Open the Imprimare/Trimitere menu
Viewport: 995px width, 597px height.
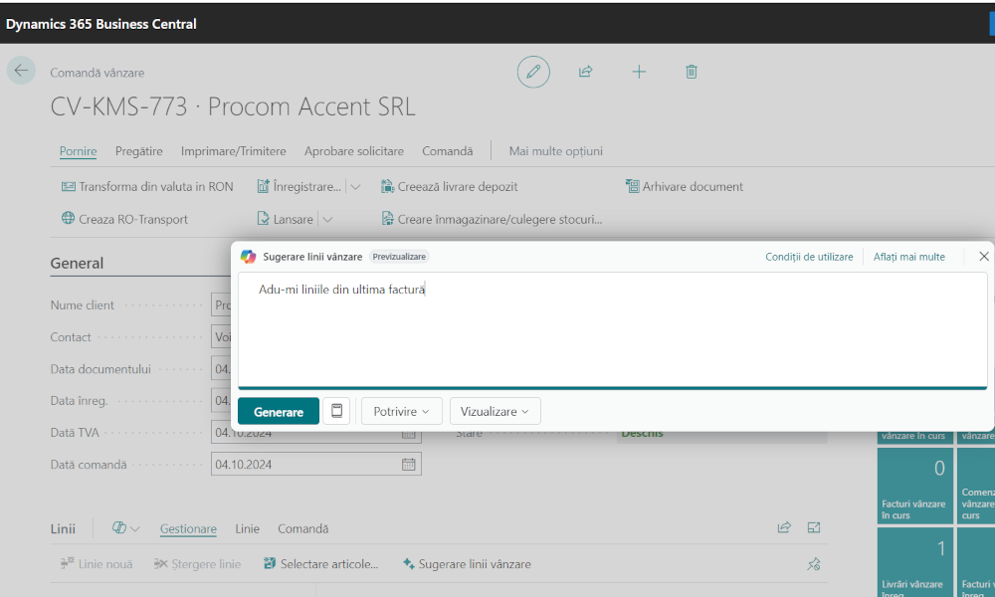pos(233,151)
